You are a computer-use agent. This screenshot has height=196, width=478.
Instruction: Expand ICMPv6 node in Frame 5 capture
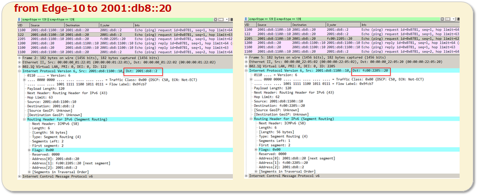pos(246,176)
